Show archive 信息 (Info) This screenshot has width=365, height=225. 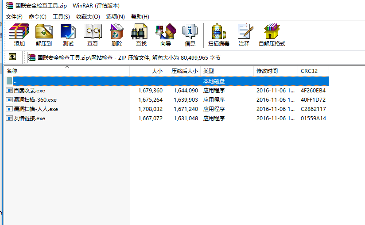pyautogui.click(x=190, y=31)
